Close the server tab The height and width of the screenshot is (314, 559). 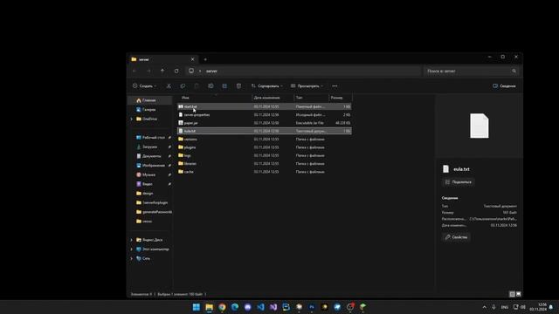pos(192,59)
